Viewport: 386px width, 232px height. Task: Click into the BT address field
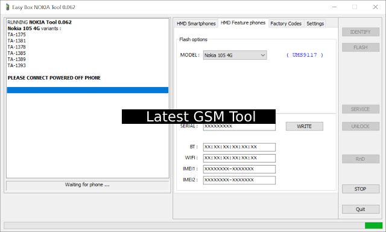(x=239, y=147)
